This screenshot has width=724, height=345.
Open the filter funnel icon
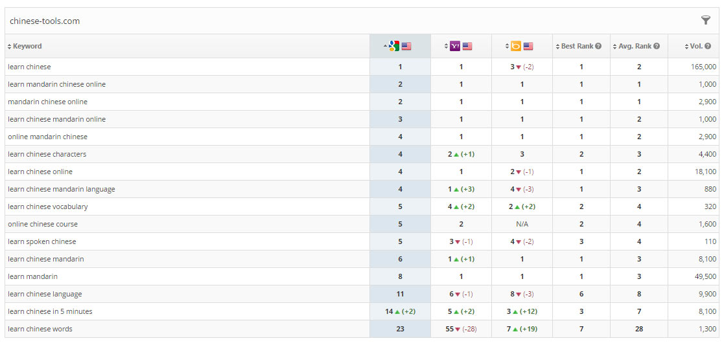coord(705,21)
